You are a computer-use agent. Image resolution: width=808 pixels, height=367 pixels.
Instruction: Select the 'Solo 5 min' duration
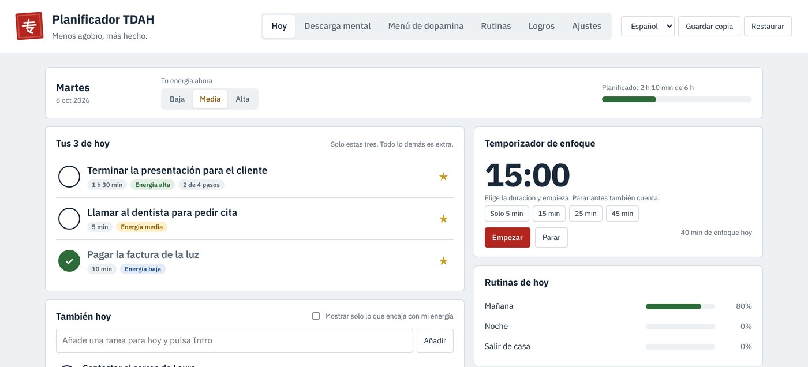(507, 214)
